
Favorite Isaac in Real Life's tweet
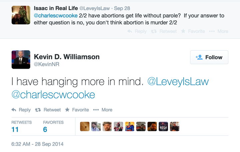click(x=193, y=31)
